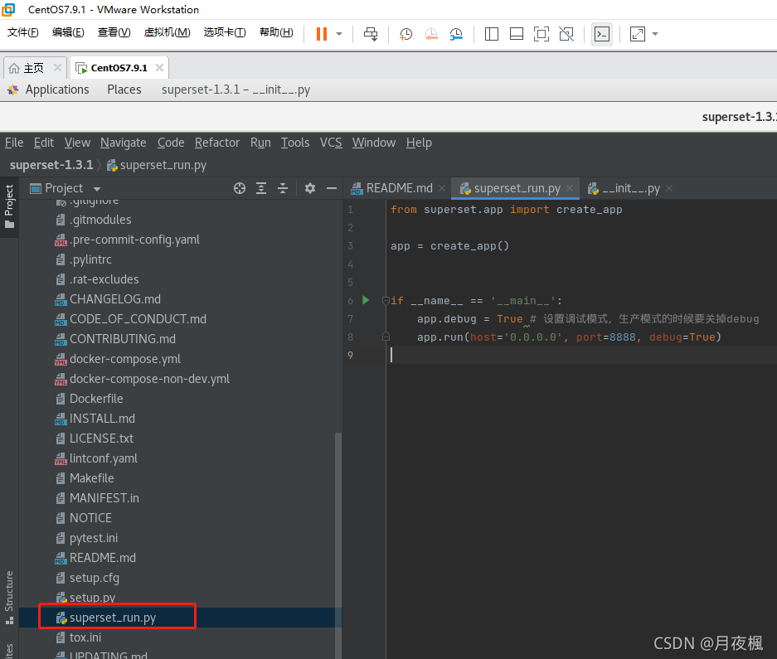Click superset-1.3.1 breadcrumb
The width and height of the screenshot is (777, 659).
click(x=51, y=165)
